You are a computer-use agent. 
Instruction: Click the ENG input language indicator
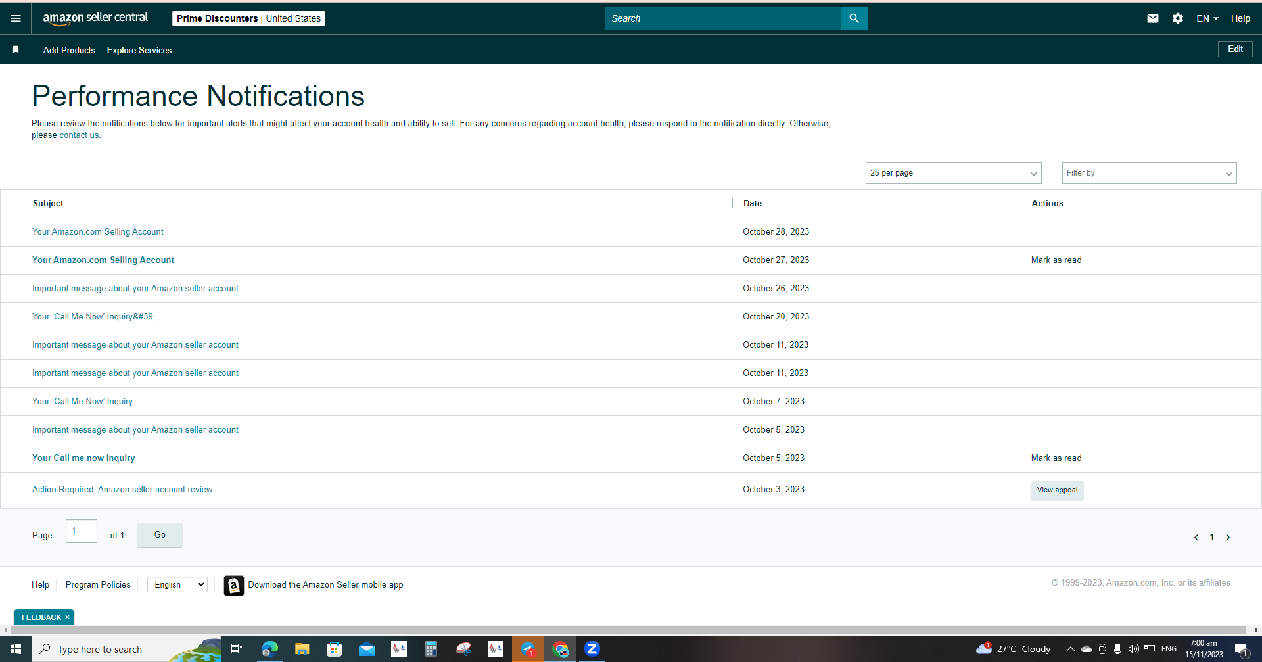click(1169, 649)
